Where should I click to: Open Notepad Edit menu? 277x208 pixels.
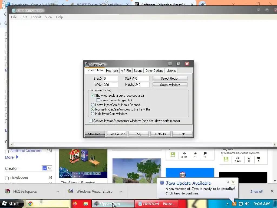[x=24, y=17]
